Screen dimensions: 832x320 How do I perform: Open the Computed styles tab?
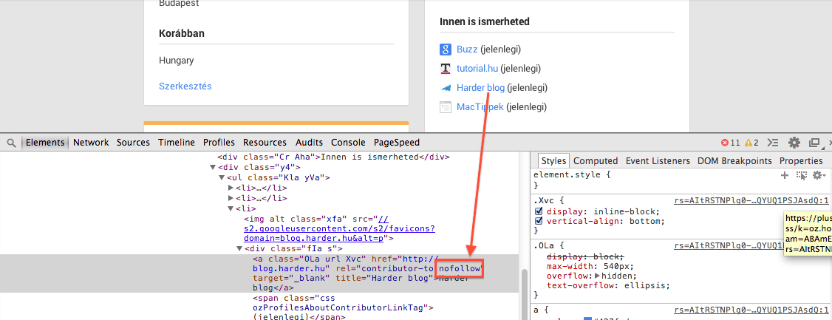tap(596, 160)
